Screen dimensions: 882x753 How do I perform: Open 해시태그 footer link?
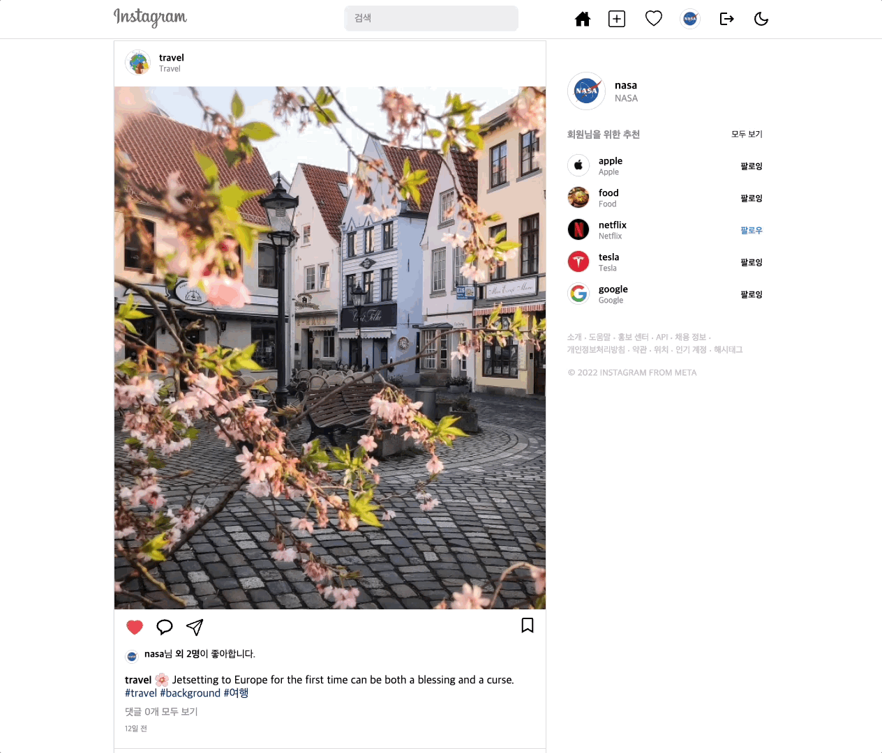728,350
